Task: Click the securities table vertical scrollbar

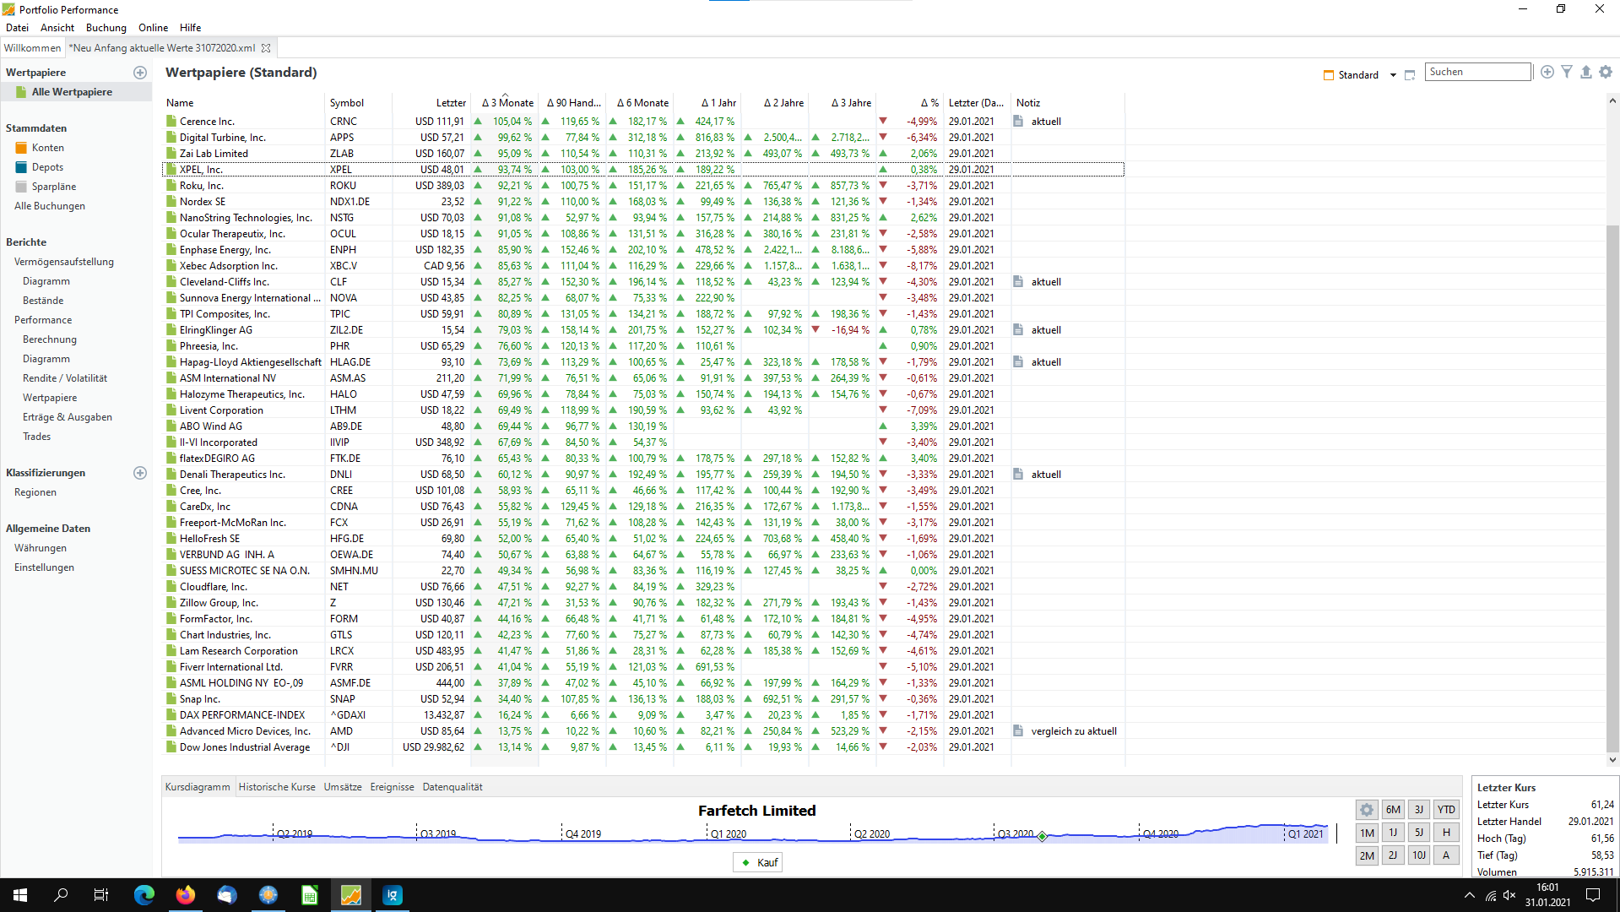Action: pos(1612,490)
